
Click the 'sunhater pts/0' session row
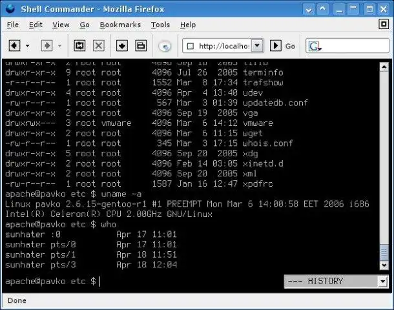91,244
